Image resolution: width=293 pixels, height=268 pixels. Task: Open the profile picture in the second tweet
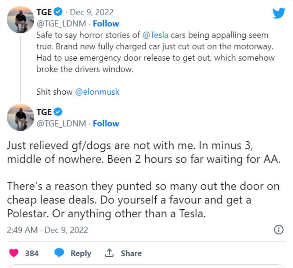click(21, 117)
